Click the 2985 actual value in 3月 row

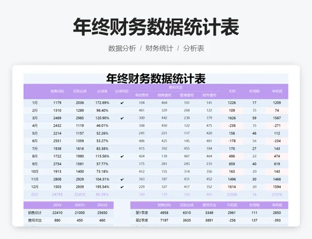pyautogui.click(x=80, y=118)
